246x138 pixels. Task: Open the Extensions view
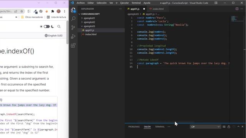pos(73,45)
